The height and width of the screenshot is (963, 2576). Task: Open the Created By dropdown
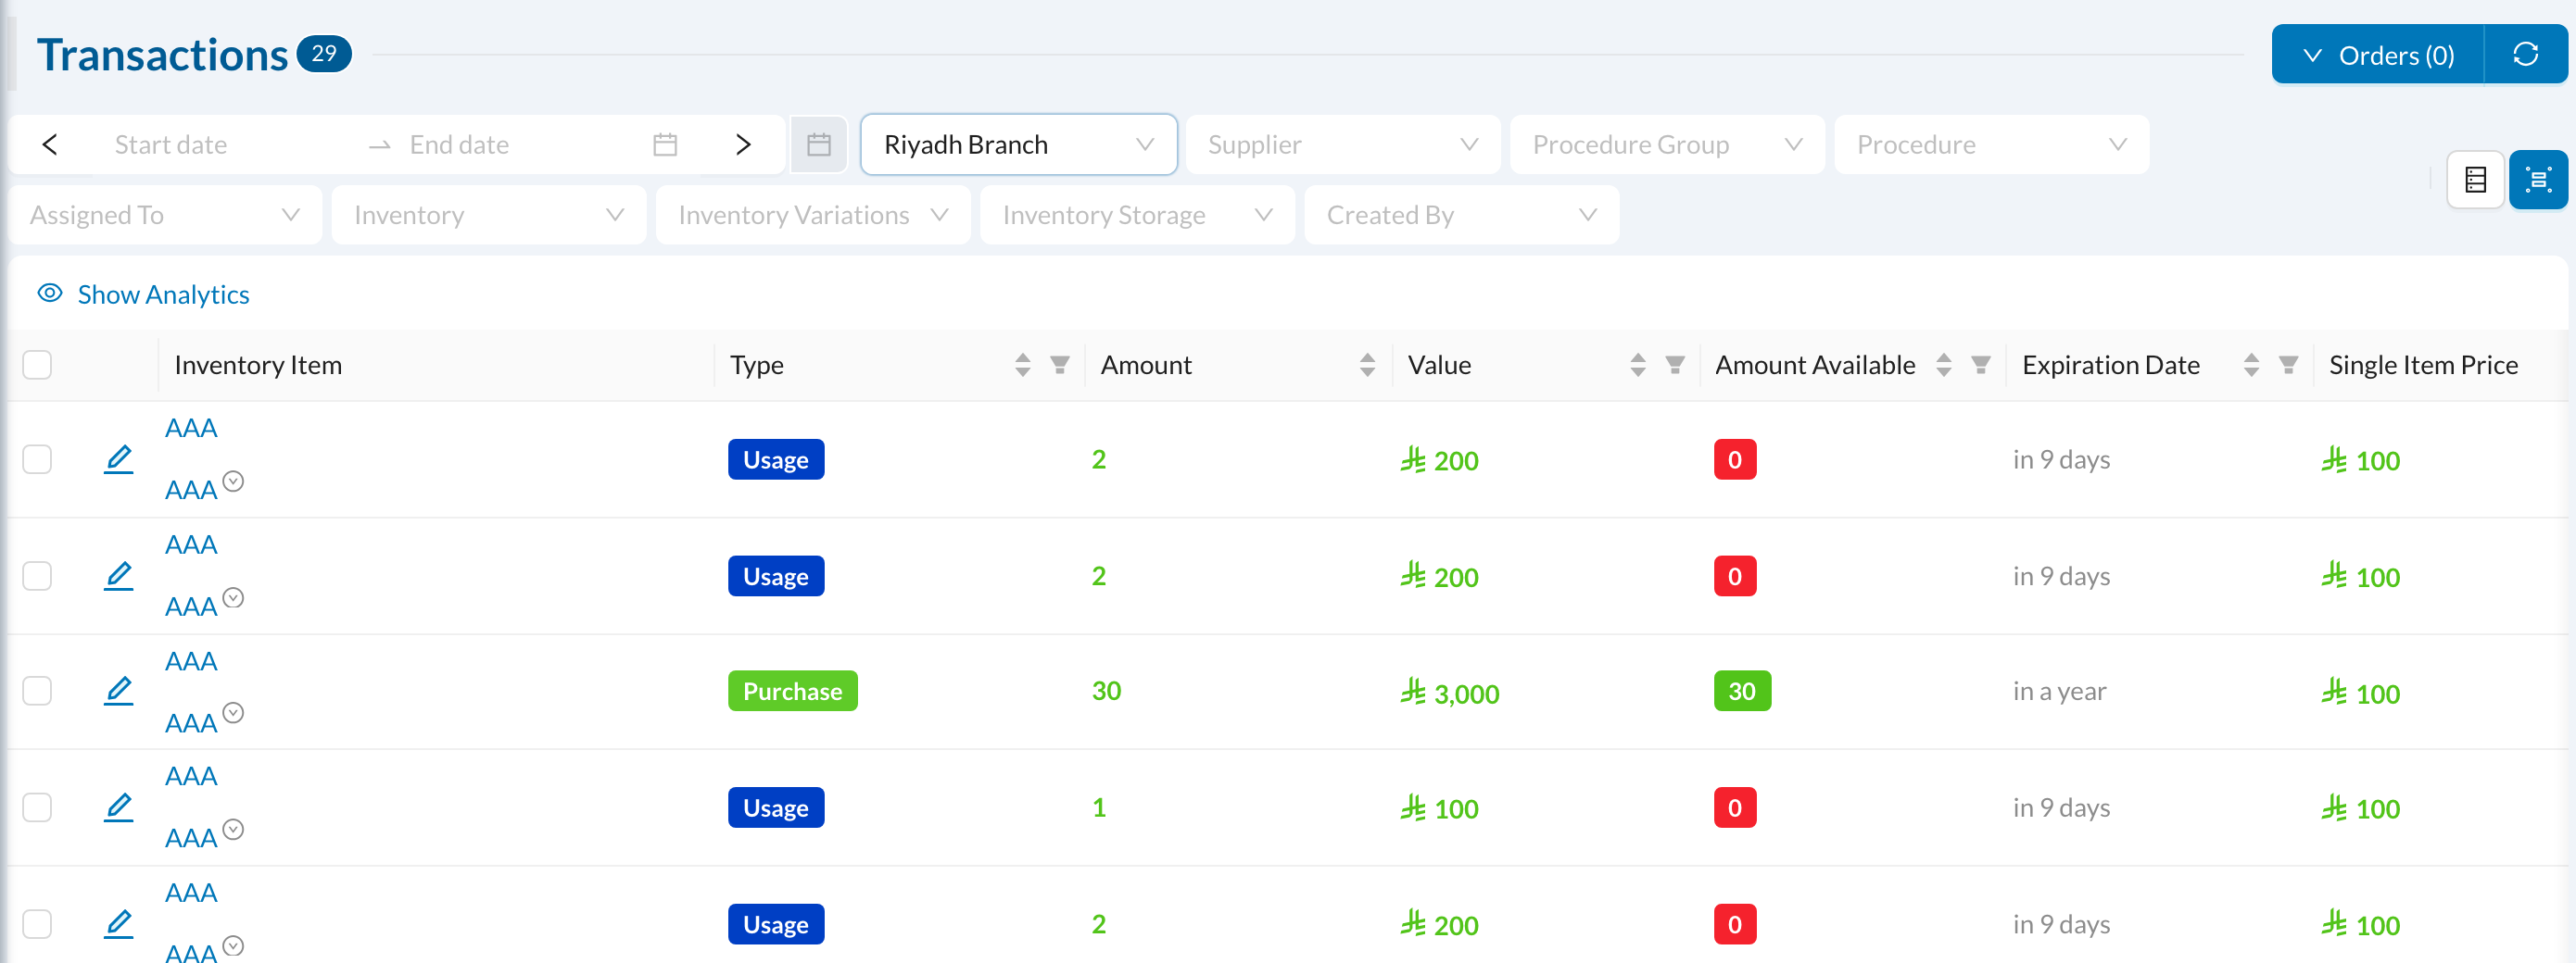[1461, 215]
